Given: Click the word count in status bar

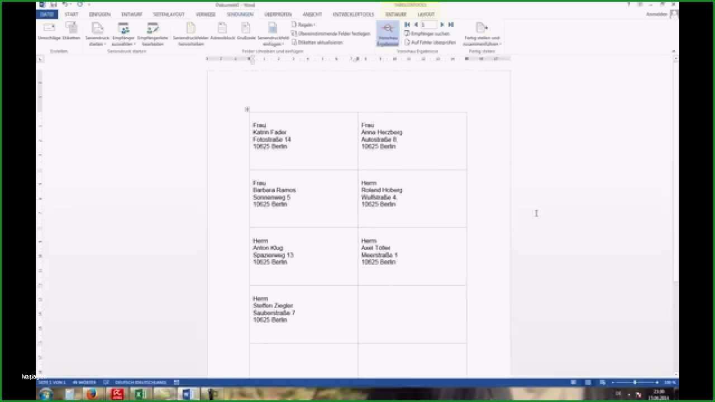Looking at the screenshot, I should click(84, 382).
